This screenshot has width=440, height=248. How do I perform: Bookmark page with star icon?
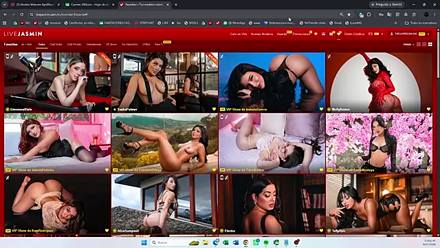tap(349, 14)
